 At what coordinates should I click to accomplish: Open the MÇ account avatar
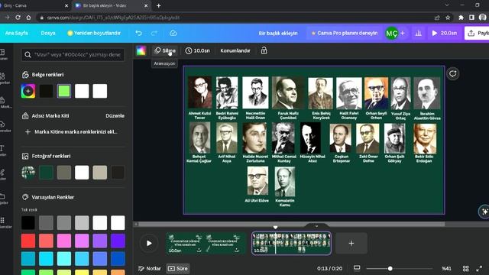pos(391,33)
